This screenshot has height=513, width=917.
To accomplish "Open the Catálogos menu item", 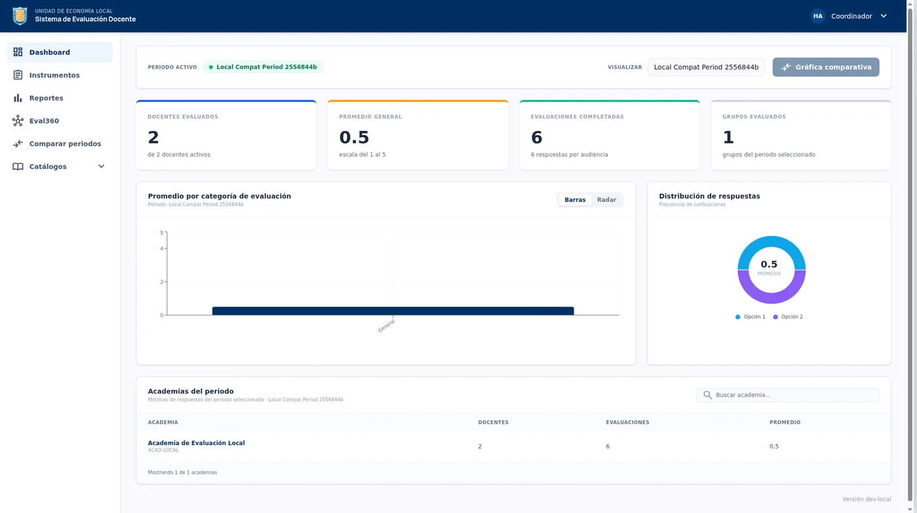I will pyautogui.click(x=60, y=167).
